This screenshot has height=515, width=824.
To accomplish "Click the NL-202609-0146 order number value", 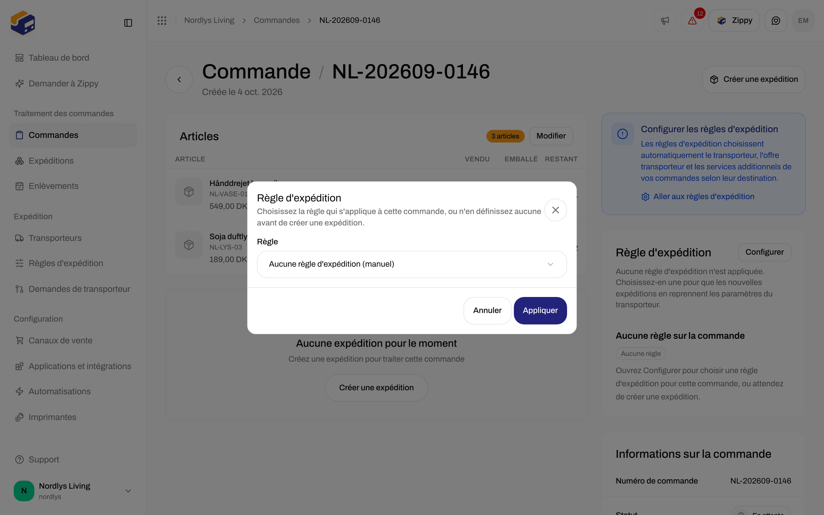I will pos(760,481).
